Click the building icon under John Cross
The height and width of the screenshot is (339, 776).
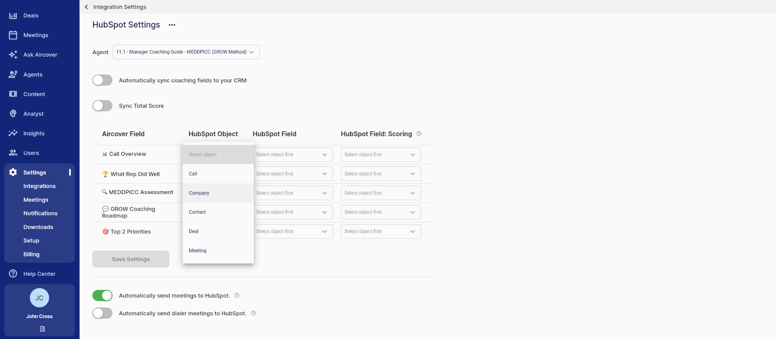(42, 329)
